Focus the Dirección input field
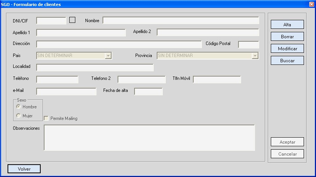 (119, 44)
